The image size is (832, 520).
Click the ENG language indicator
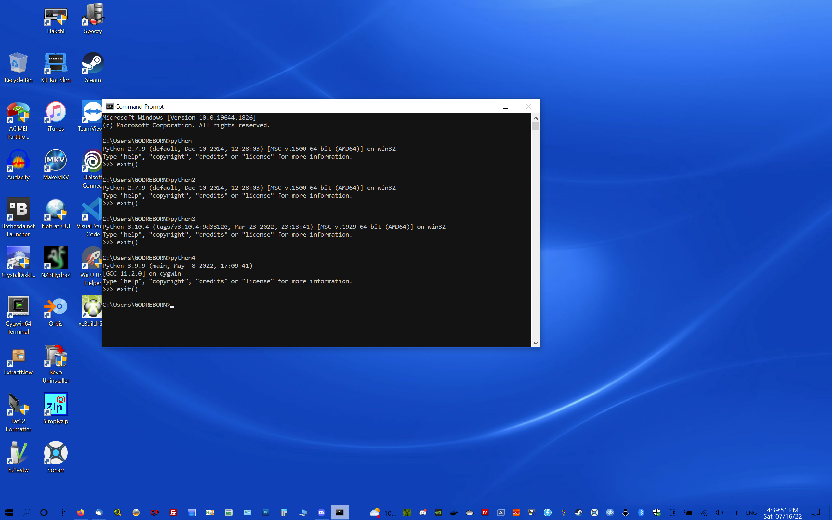[751, 513]
